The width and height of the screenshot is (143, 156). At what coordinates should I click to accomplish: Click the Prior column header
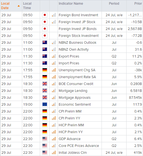click(138, 4)
